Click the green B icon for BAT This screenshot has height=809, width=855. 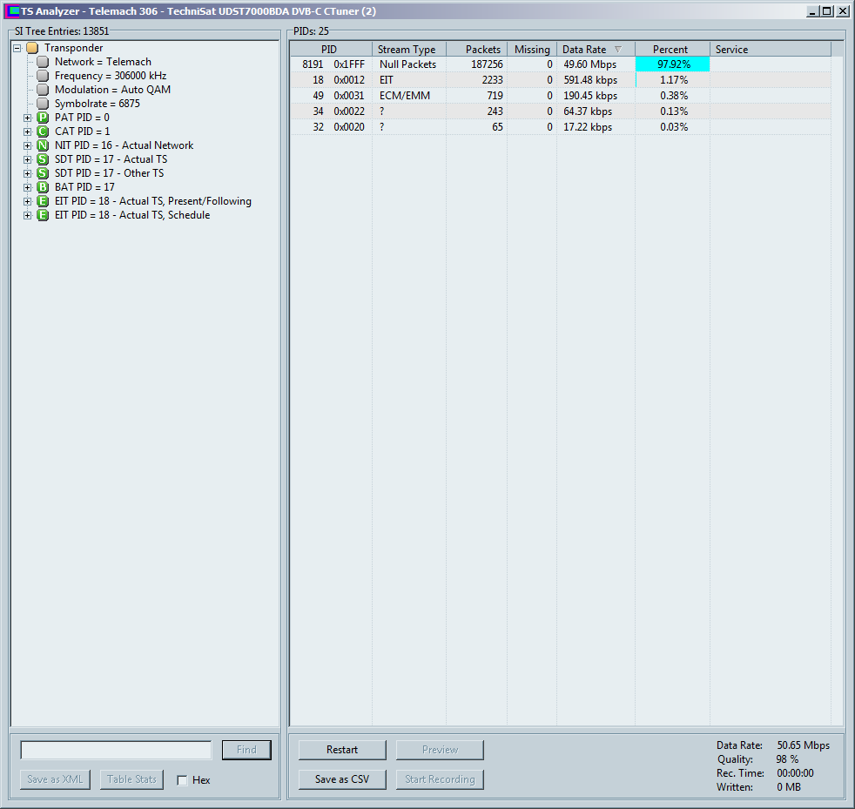[x=43, y=187]
